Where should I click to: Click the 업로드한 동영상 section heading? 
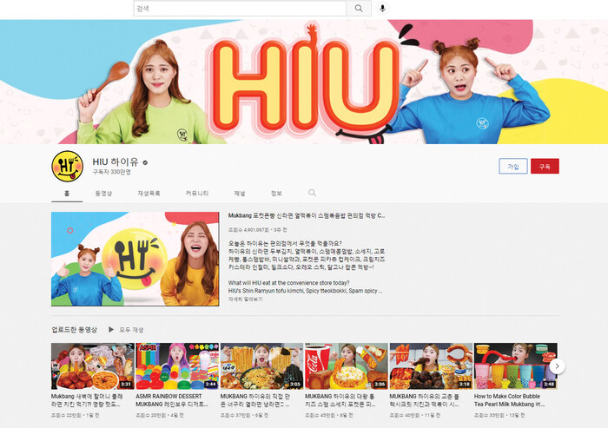74,330
